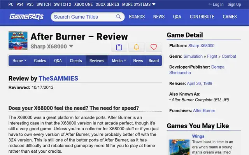Open the Home tab dropdown
The width and height of the screenshot is (249, 155).
[19, 60]
